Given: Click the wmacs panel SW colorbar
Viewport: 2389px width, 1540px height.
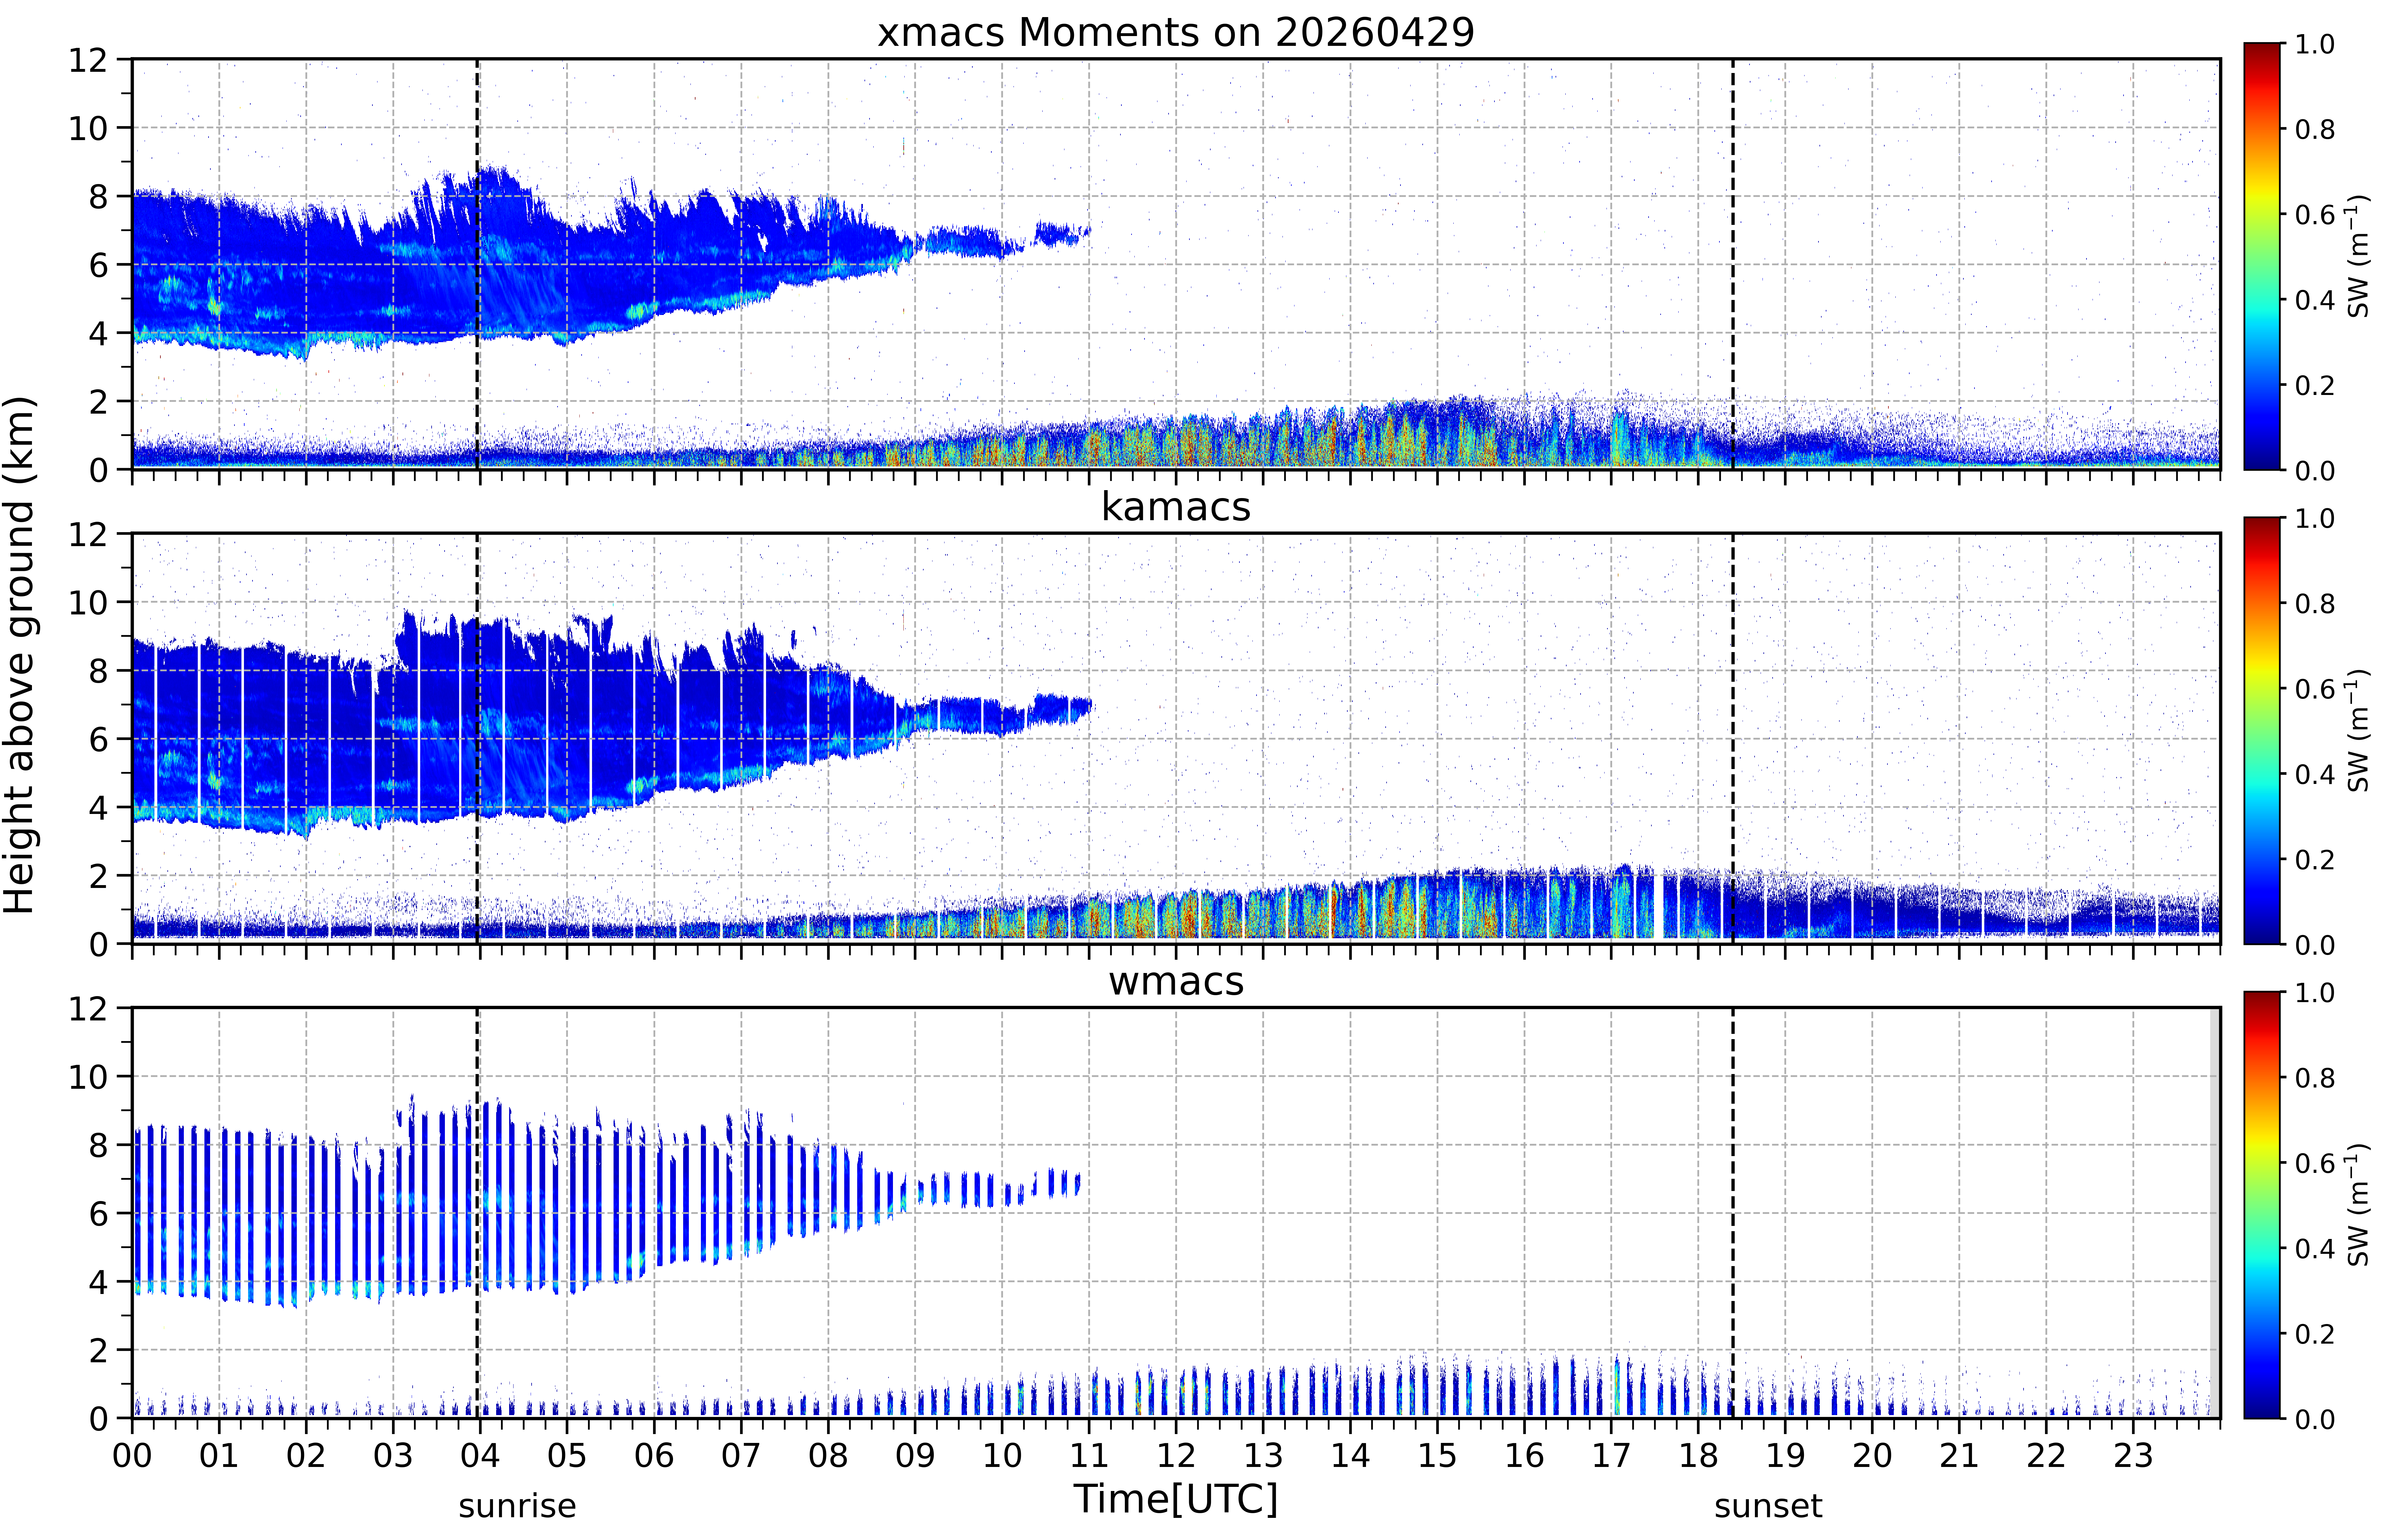Looking at the screenshot, I should pos(2262,1205).
